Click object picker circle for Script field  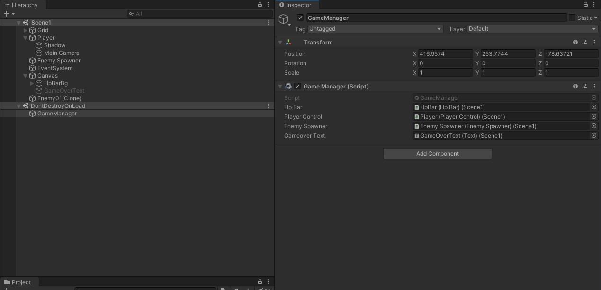click(x=594, y=98)
